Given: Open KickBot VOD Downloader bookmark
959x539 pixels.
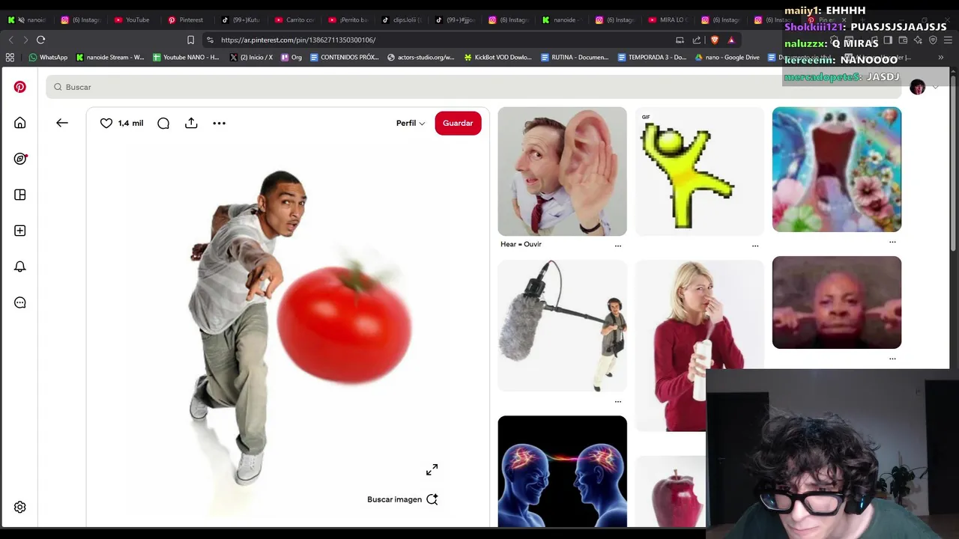Looking at the screenshot, I should [498, 57].
